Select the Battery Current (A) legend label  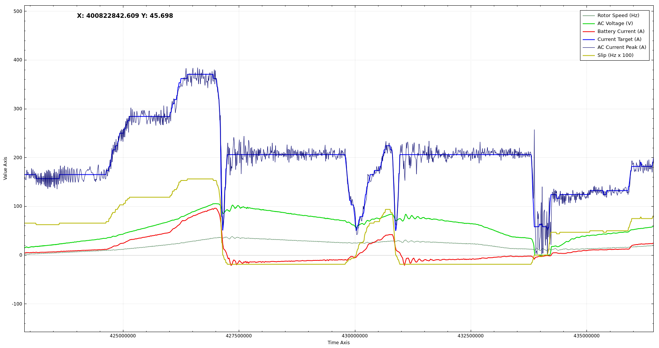[621, 31]
